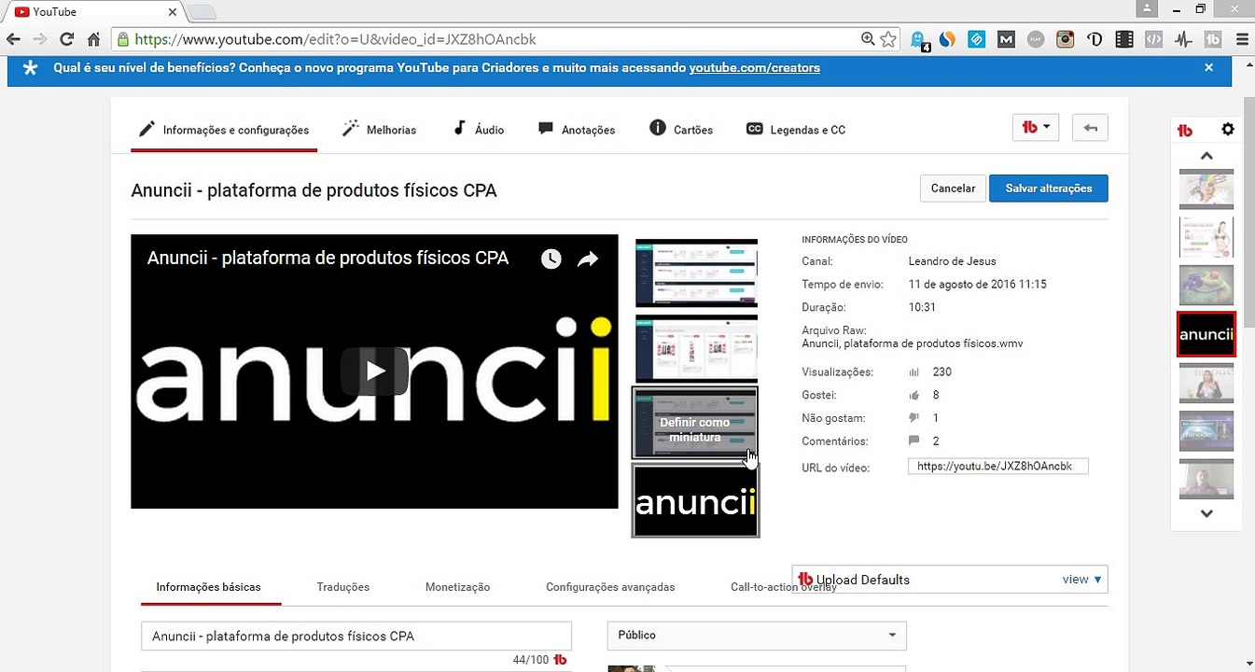This screenshot has width=1255, height=672.
Task: Open the Monetização tab
Action: [x=457, y=587]
